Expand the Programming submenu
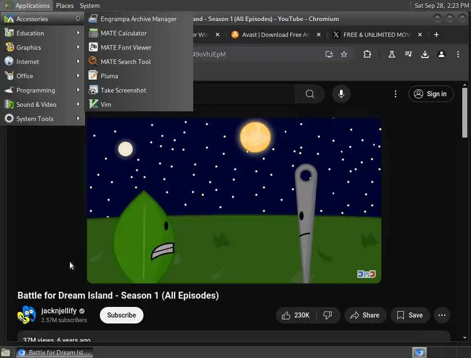Viewport: 471px width, 358px height. point(42,90)
